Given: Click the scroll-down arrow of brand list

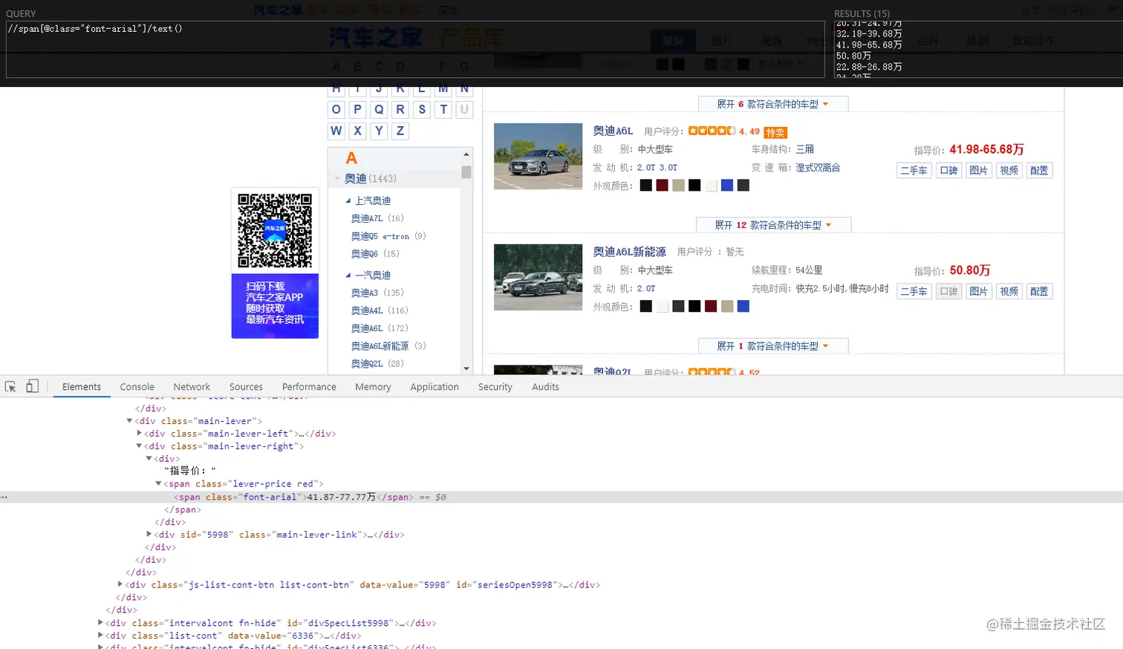Looking at the screenshot, I should 466,368.
